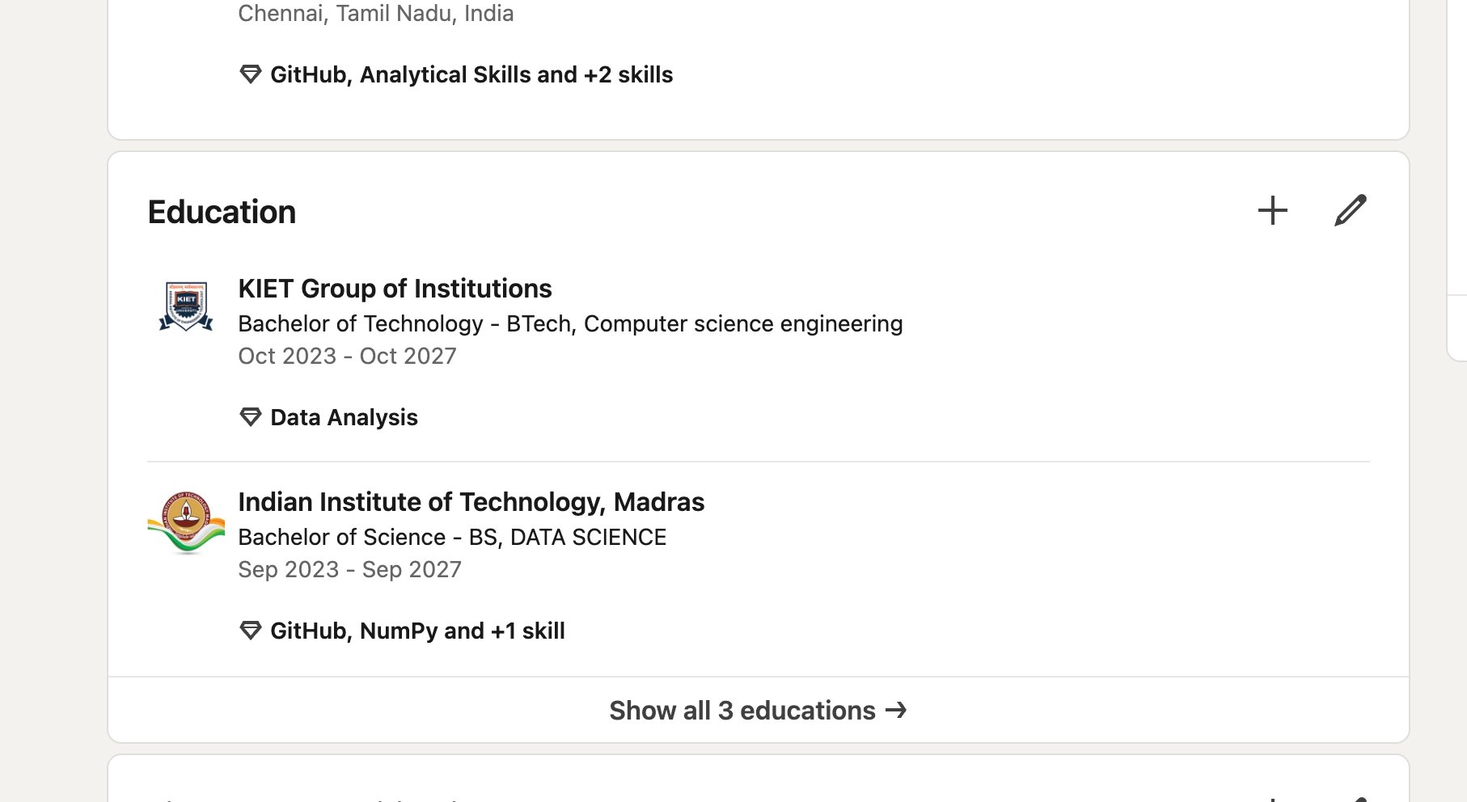Image resolution: width=1467 pixels, height=802 pixels.
Task: Click the diamond icon beside GitHub, Analytical Skills
Action: (251, 74)
